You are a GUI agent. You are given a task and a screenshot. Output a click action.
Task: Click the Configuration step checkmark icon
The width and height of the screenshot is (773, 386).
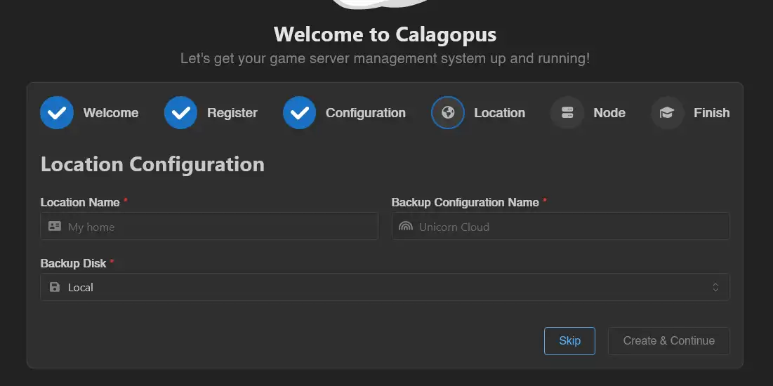pos(299,113)
